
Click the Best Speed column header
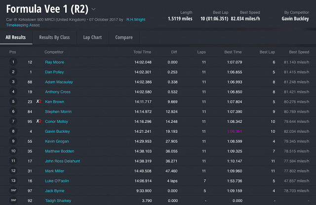tap(299, 52)
